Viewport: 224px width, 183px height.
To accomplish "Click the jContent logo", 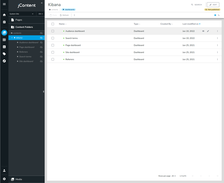I will 27,5.
